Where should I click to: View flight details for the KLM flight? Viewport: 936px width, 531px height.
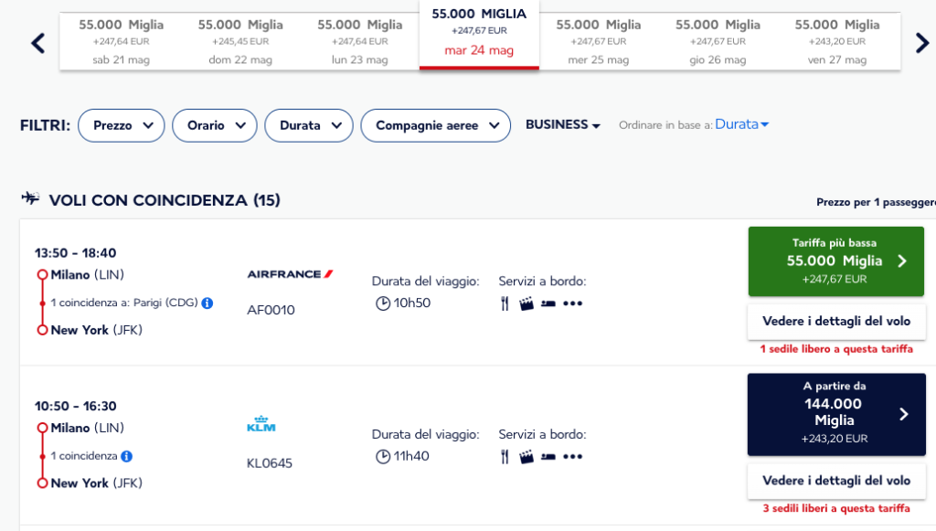(836, 481)
